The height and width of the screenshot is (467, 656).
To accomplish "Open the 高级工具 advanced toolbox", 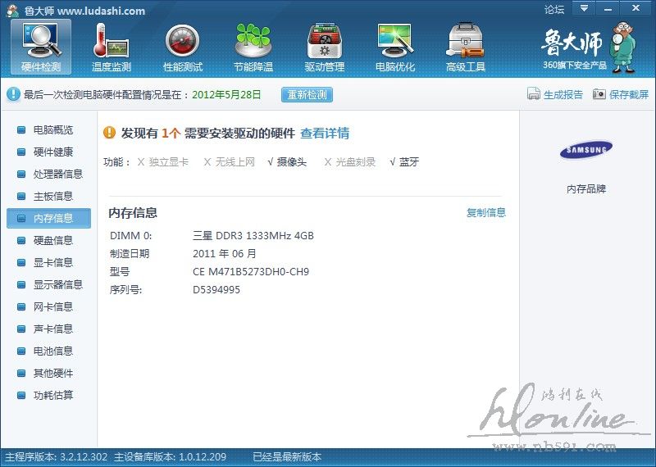I will tap(465, 47).
